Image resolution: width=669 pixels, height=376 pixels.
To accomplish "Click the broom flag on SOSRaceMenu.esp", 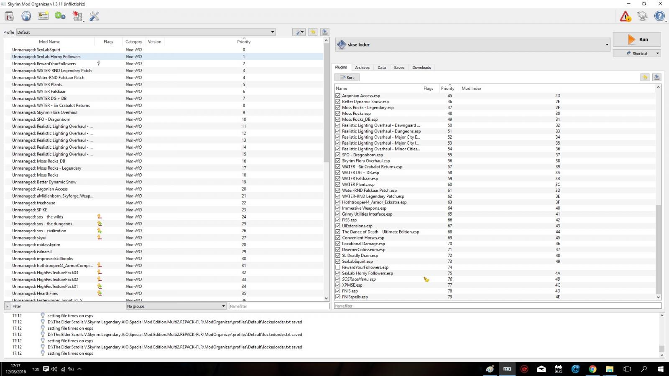I will (x=426, y=279).
